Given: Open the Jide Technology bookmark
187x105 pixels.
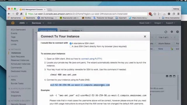Looking at the screenshot, I should [47, 18].
